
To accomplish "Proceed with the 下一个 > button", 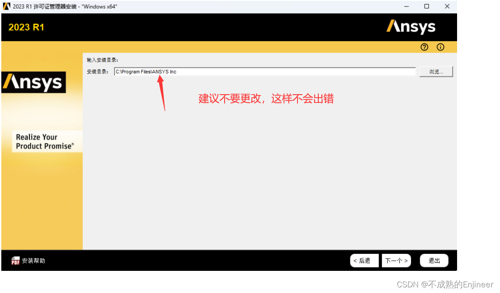I will (x=396, y=260).
